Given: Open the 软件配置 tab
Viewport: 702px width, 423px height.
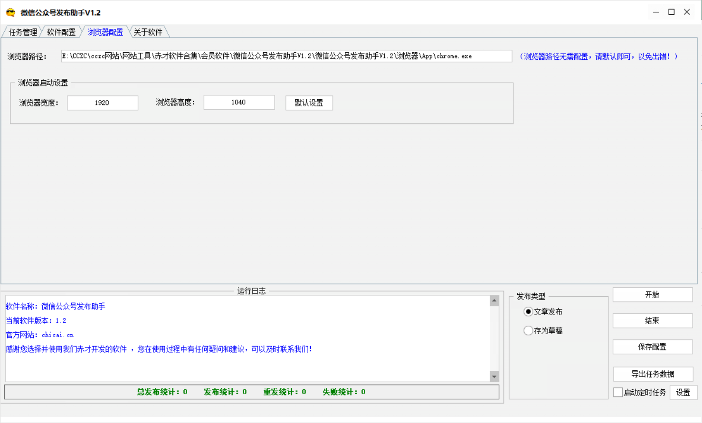Looking at the screenshot, I should click(x=61, y=32).
